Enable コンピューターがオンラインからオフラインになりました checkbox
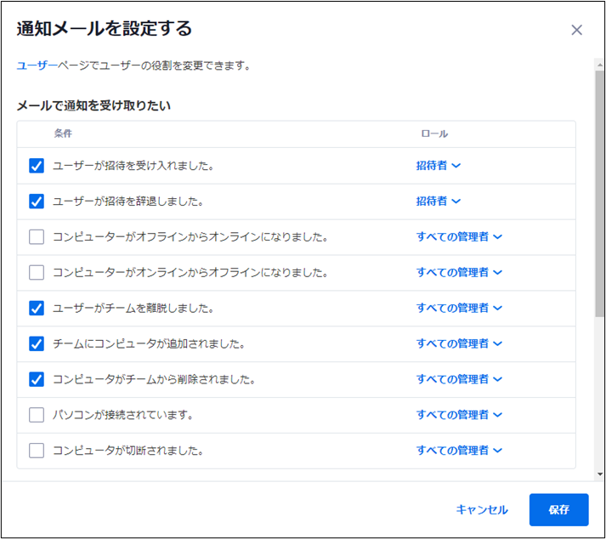The height and width of the screenshot is (539, 606). click(x=37, y=272)
